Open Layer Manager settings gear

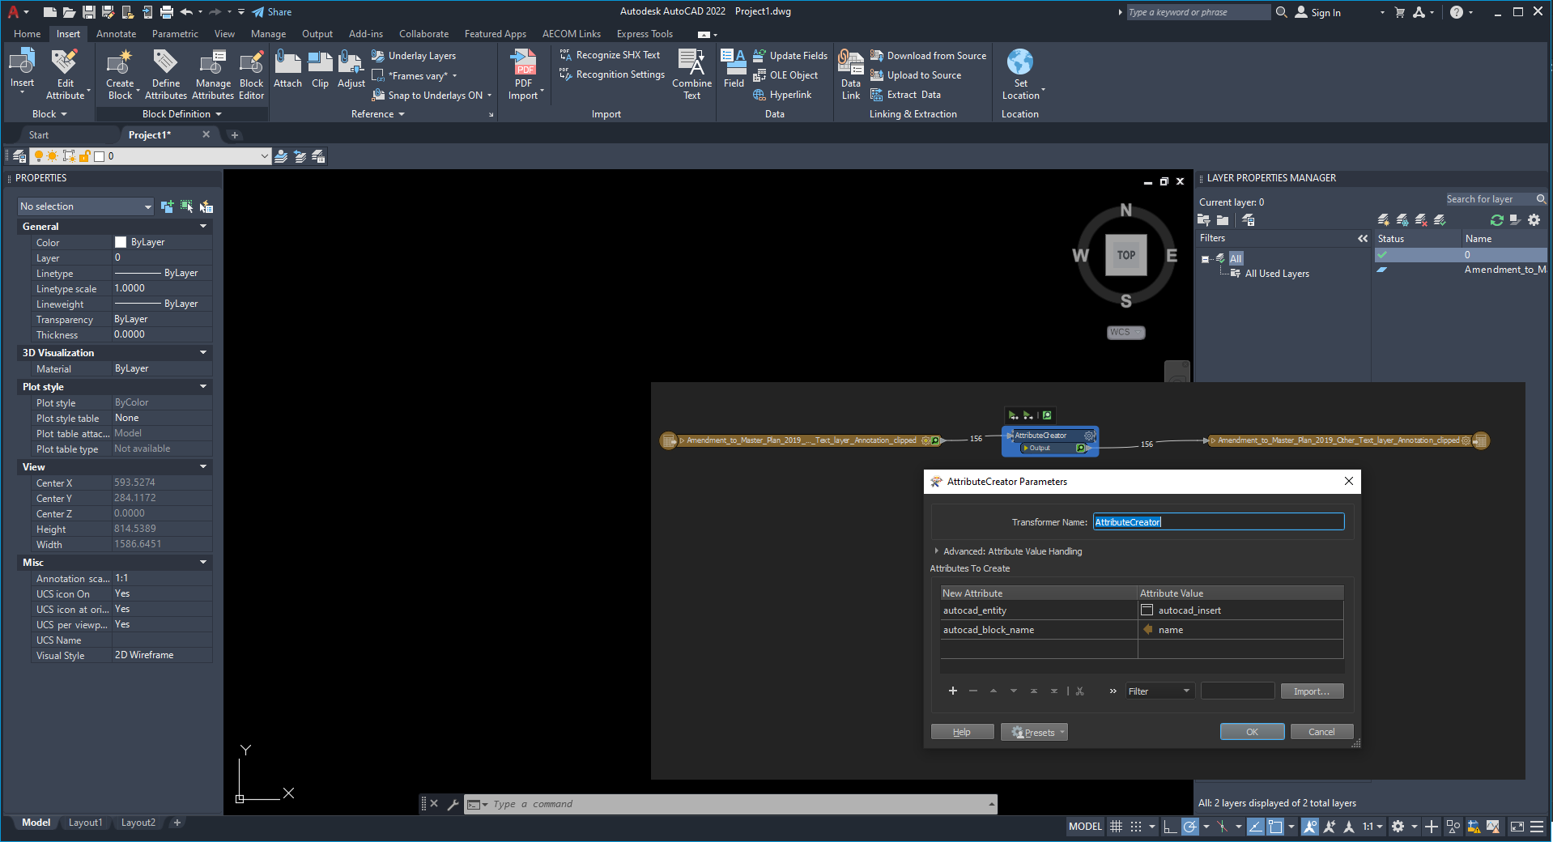point(1534,220)
